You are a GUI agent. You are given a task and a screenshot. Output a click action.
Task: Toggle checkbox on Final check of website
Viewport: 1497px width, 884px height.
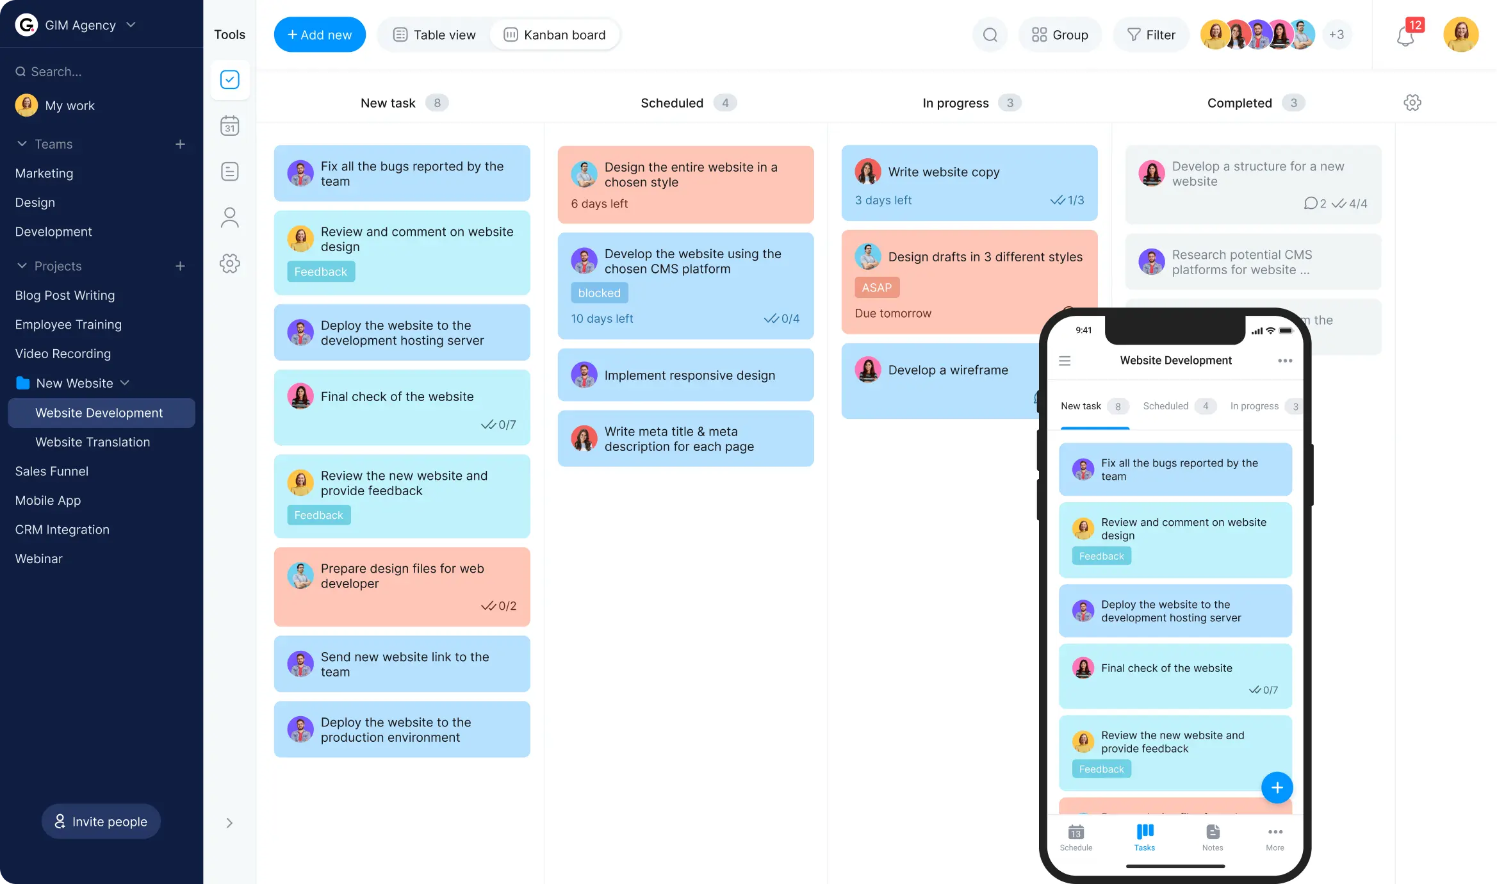point(487,425)
